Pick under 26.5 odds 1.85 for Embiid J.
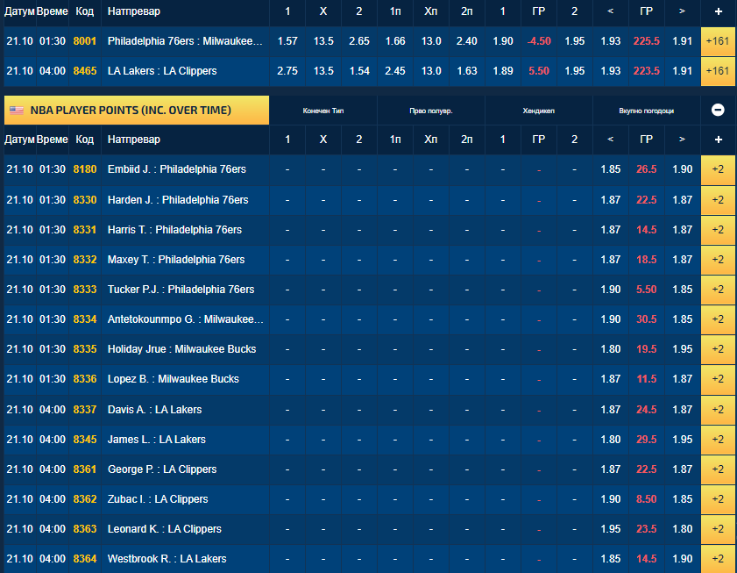Image resolution: width=737 pixels, height=573 pixels. 610,170
